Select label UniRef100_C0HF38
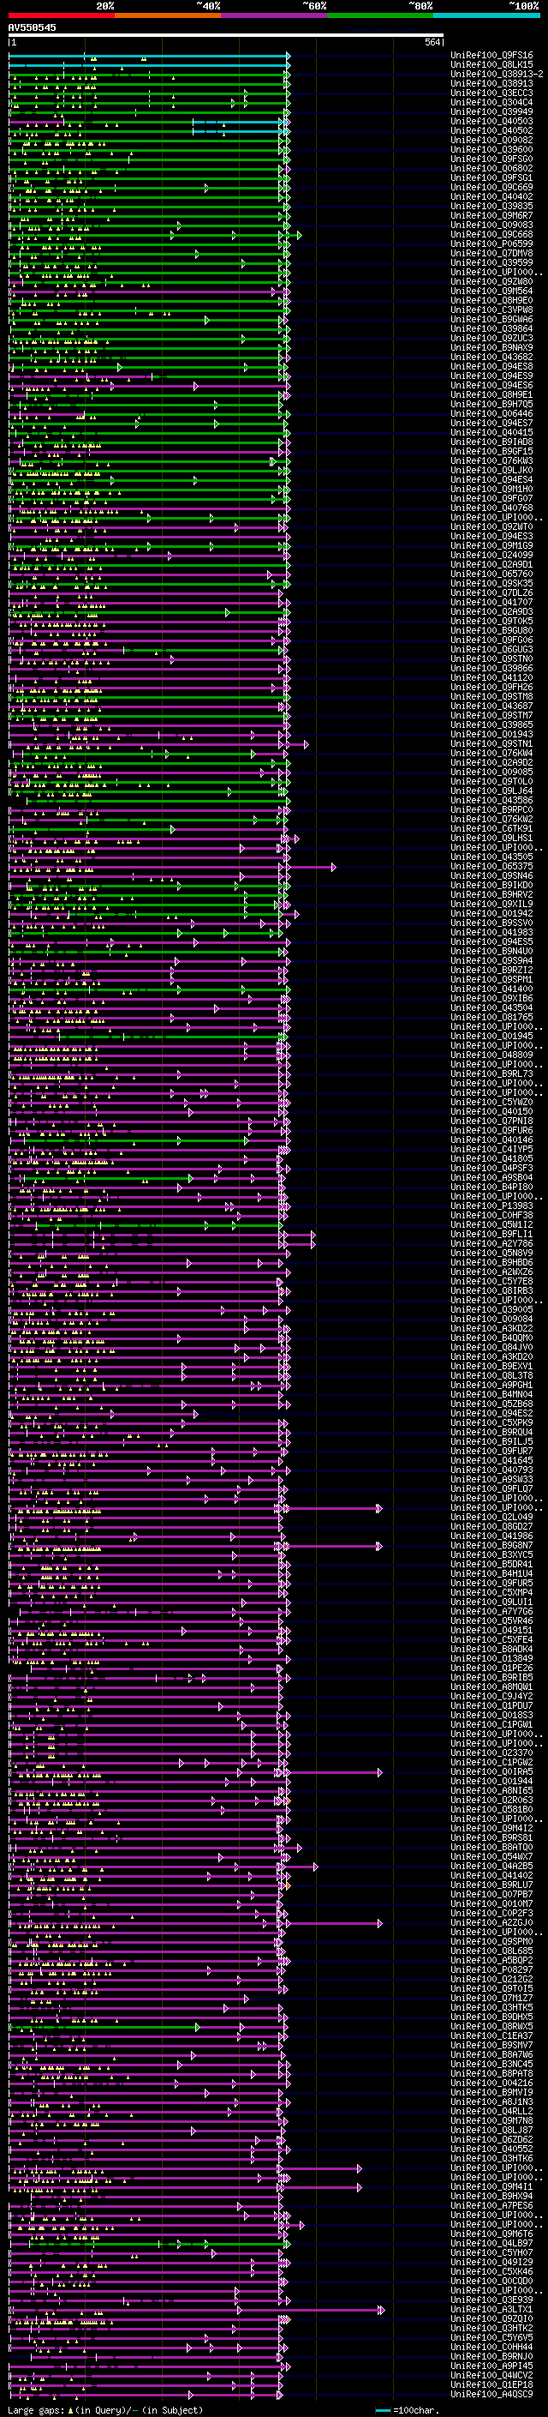 click(x=491, y=1215)
